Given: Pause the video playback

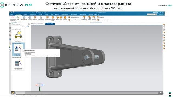Looking at the screenshot, I should (x=13, y=93).
